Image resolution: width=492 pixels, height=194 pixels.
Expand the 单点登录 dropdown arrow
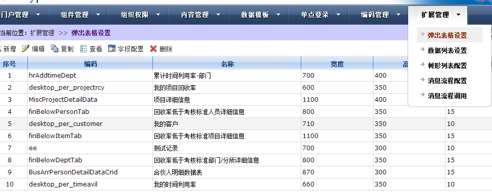pyautogui.click(x=338, y=15)
